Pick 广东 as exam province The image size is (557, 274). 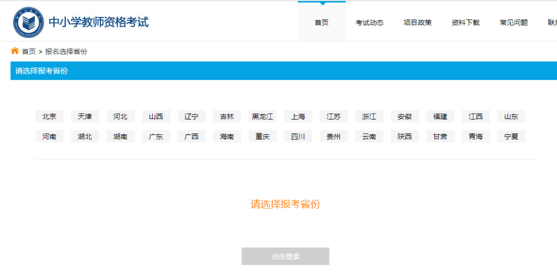(156, 136)
